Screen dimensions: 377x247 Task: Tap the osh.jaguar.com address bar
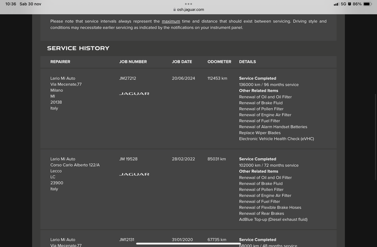point(188,9)
